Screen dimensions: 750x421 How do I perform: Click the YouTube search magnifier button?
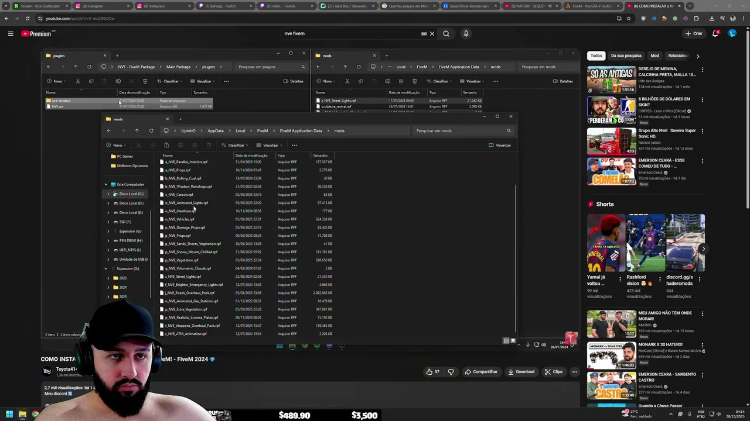(x=446, y=33)
